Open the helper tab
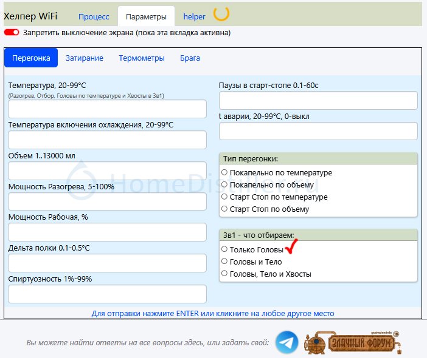Viewport: 427px width, 358px height. pos(195,16)
